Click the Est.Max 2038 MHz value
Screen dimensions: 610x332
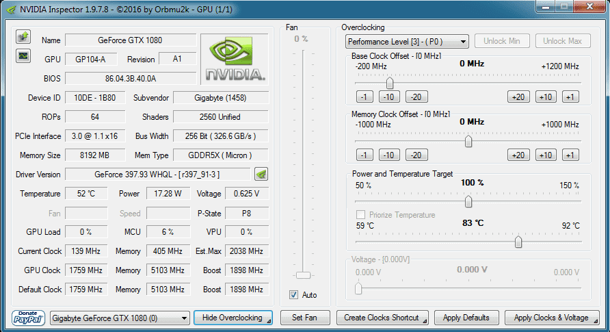[x=247, y=251]
